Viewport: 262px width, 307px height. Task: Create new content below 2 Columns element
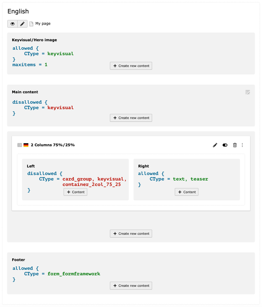point(131,234)
